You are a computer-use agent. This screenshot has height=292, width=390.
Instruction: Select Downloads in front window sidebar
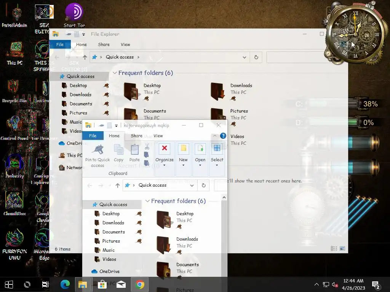point(113,223)
